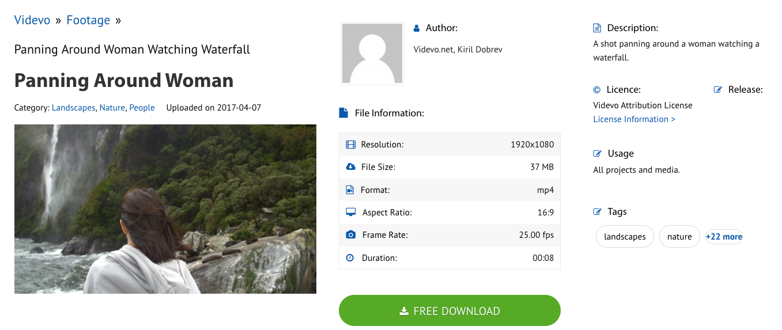Click the film icon beside Resolution
The image size is (782, 330).
(350, 145)
